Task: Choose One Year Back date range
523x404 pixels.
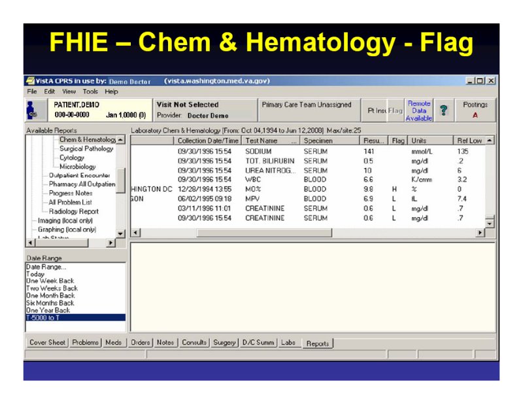Action: coord(76,311)
